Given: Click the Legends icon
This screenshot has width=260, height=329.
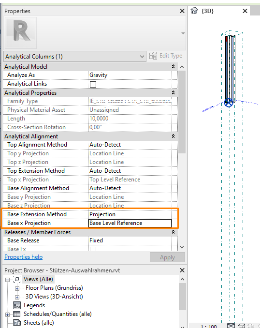Looking at the screenshot, I should point(17,305).
